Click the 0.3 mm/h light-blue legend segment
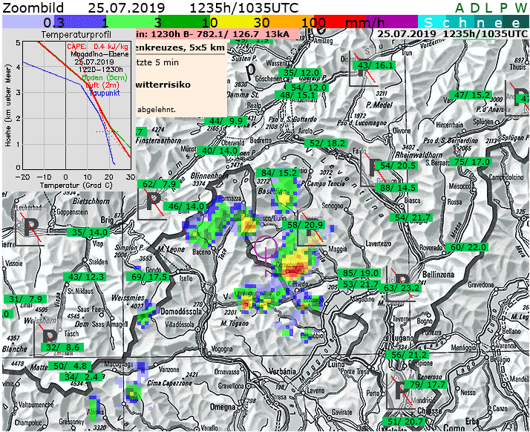 pos(28,22)
